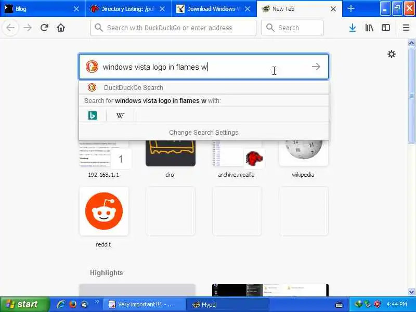Switch to Directory Listing tab
This screenshot has width=416, height=312.
[128, 8]
